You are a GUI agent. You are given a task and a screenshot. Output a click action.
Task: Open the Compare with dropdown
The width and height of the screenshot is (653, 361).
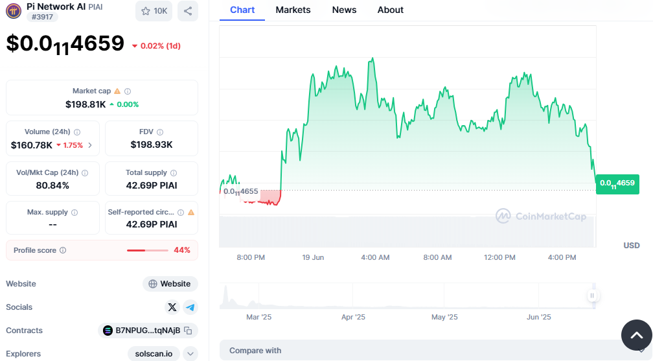(435, 351)
